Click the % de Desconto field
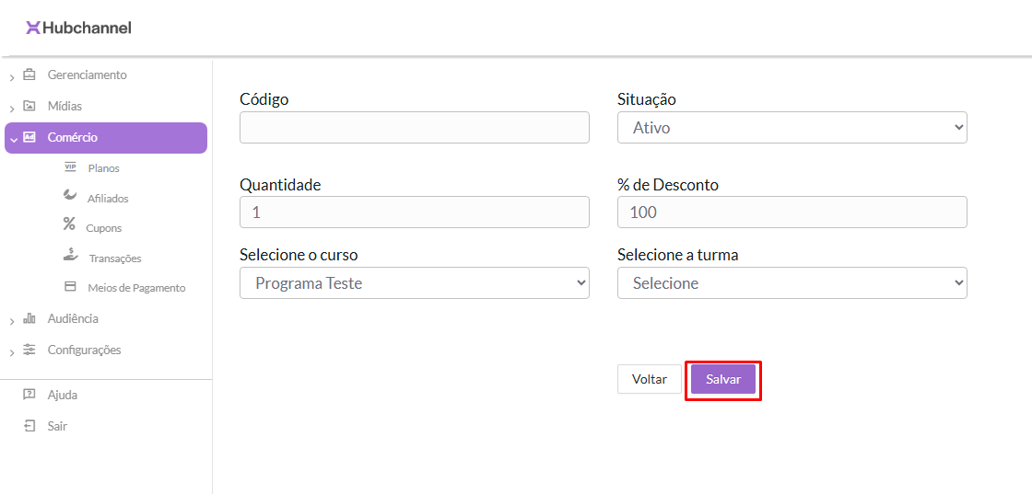1032x494 pixels. [x=792, y=213]
